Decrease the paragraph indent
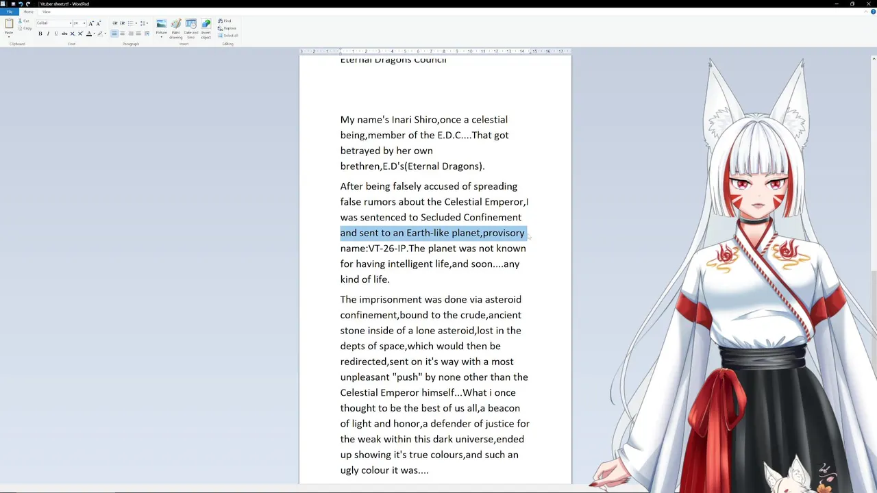Viewport: 877px width, 493px height. click(x=115, y=23)
